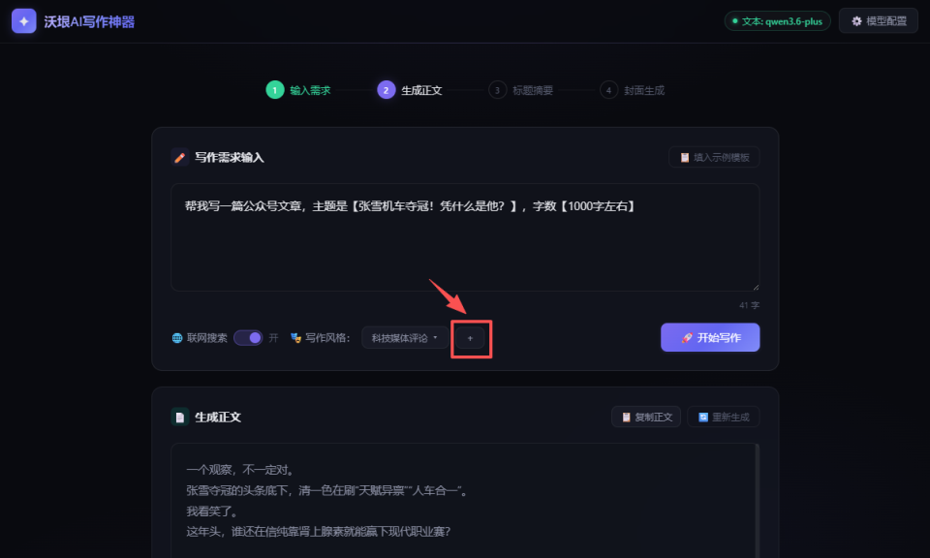The width and height of the screenshot is (930, 558).
Task: Click the globe icon next to 联网搜索
Action: 176,337
